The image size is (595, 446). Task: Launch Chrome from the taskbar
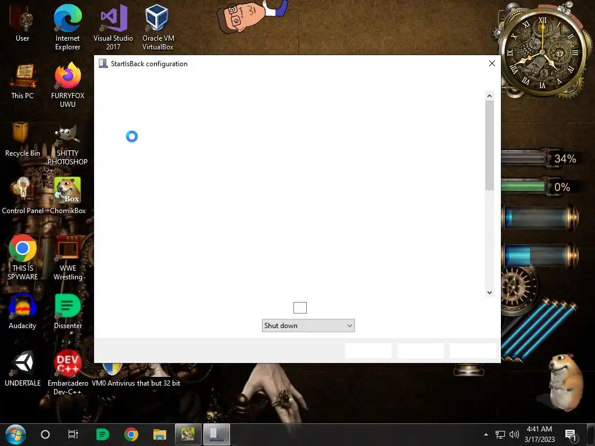pos(131,434)
